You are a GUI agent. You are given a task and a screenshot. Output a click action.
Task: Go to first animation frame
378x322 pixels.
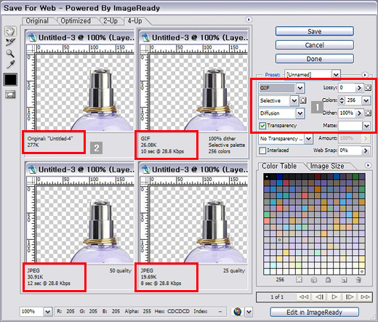click(x=304, y=297)
